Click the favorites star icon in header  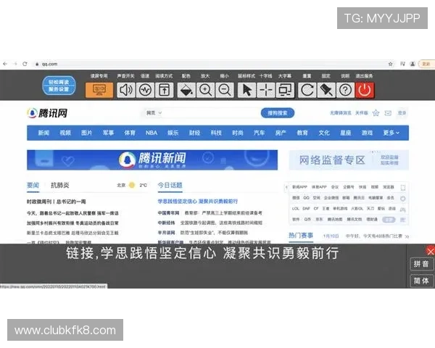pos(376,113)
